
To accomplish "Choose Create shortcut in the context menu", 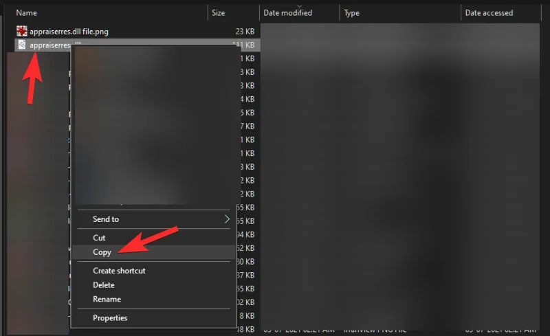I will pos(153,271).
